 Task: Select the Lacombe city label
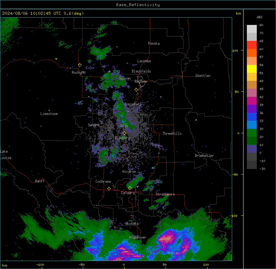tap(144, 61)
